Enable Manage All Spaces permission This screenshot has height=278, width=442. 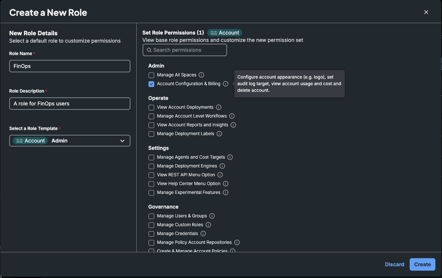point(151,75)
